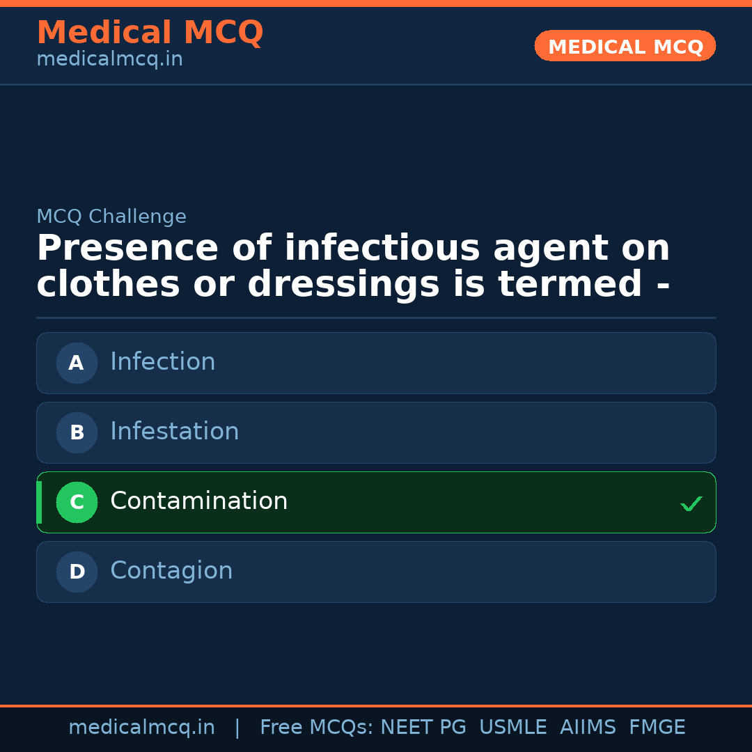Viewport: 752px width, 752px height.
Task: Click the green checkmark on Contamination
Action: point(691,503)
